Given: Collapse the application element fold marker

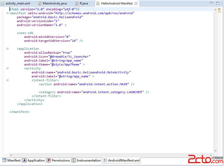Looking at the screenshot, I should pos(7,49).
